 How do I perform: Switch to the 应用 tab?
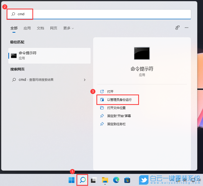[x=27, y=28]
